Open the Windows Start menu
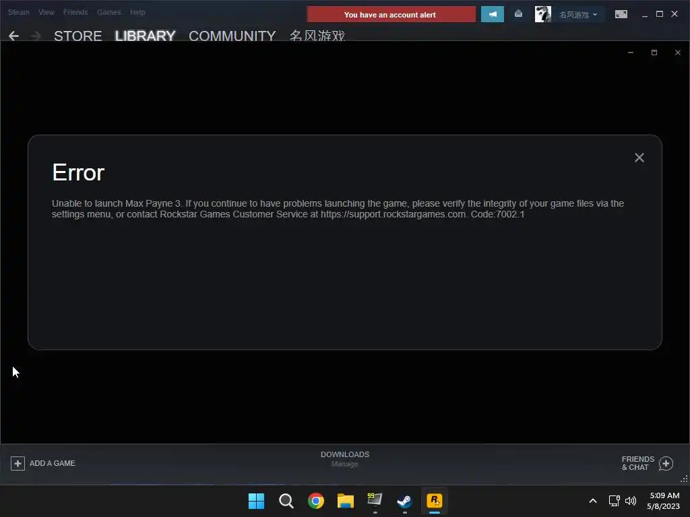 click(x=256, y=501)
